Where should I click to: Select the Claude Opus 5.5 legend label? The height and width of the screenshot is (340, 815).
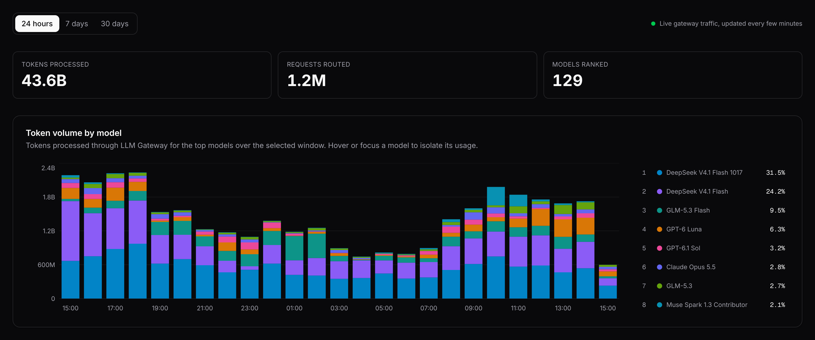[x=691, y=267]
